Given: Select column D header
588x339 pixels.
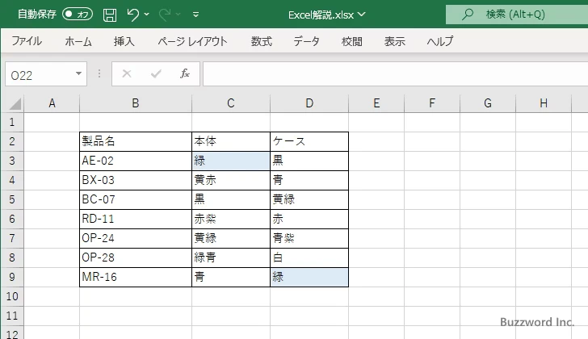Looking at the screenshot, I should (309, 103).
